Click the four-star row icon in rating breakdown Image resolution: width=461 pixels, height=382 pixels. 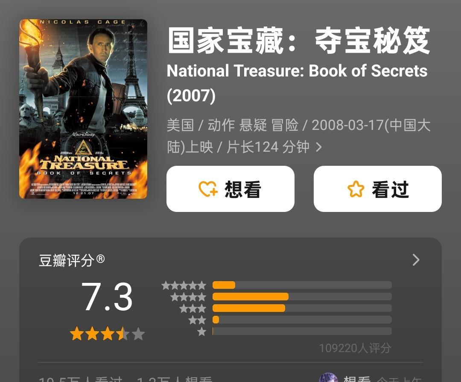[x=188, y=297]
